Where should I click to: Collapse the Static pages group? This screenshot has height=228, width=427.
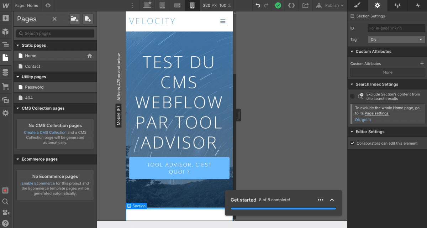pos(55,45)
